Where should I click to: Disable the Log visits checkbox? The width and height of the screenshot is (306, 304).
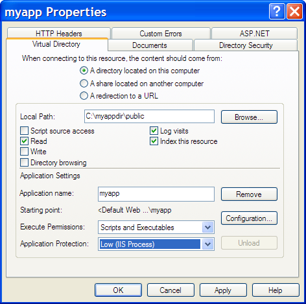[x=154, y=131]
